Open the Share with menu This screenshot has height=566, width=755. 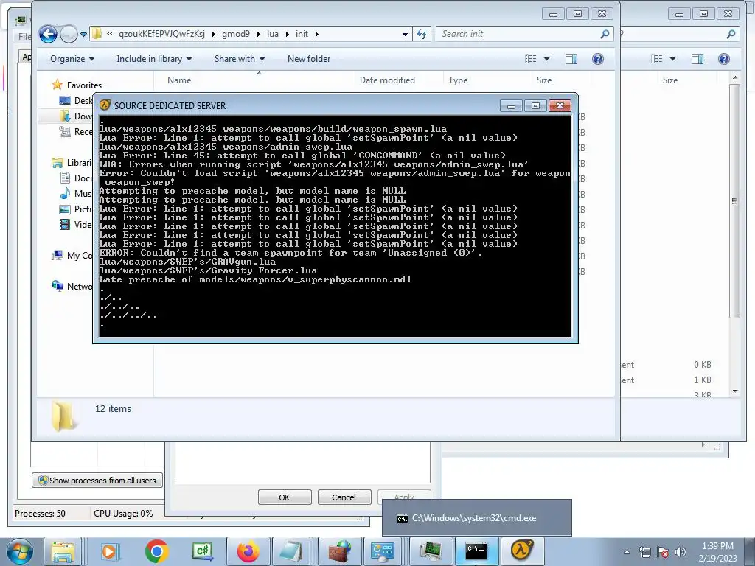coord(240,59)
